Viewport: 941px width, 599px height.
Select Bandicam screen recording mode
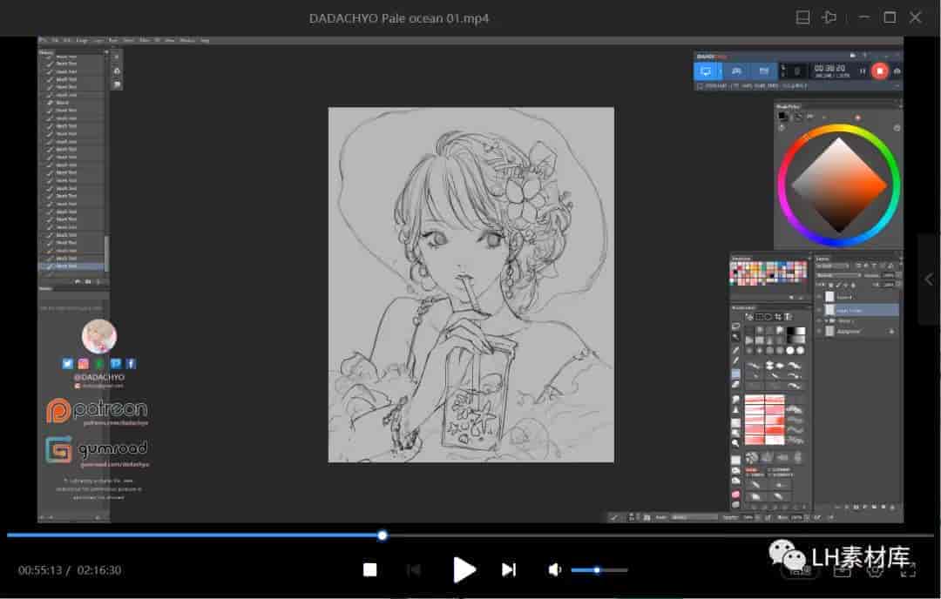coord(707,71)
